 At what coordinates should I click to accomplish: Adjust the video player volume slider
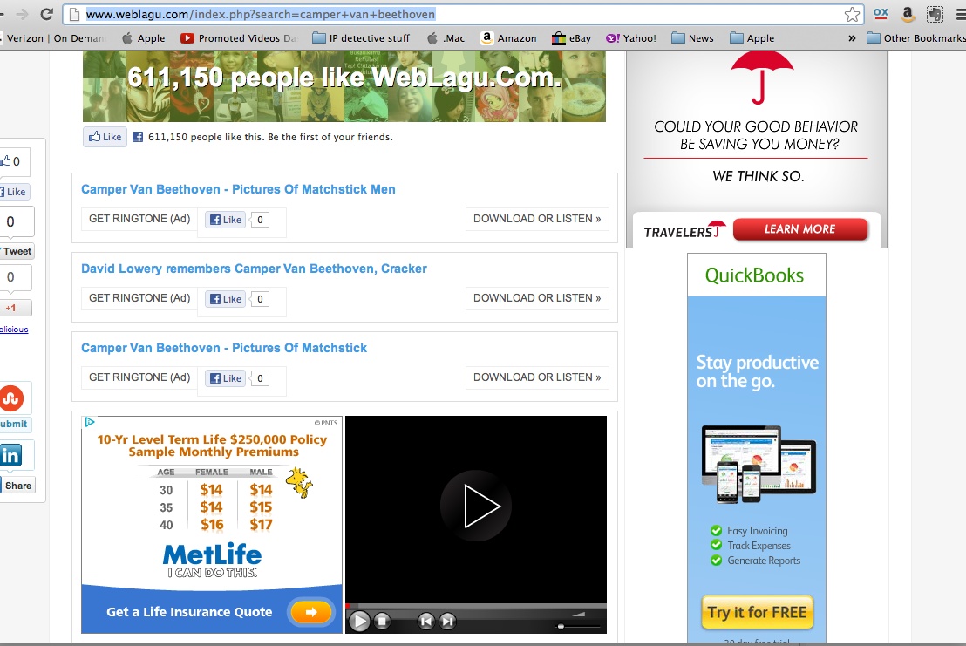point(575,625)
